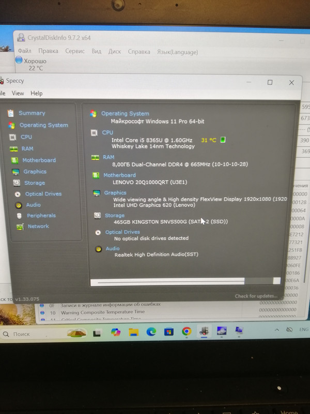
Task: Open Network section in the sidebar
Action: point(38,226)
